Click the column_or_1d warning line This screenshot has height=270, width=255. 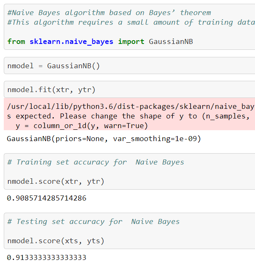(82, 126)
